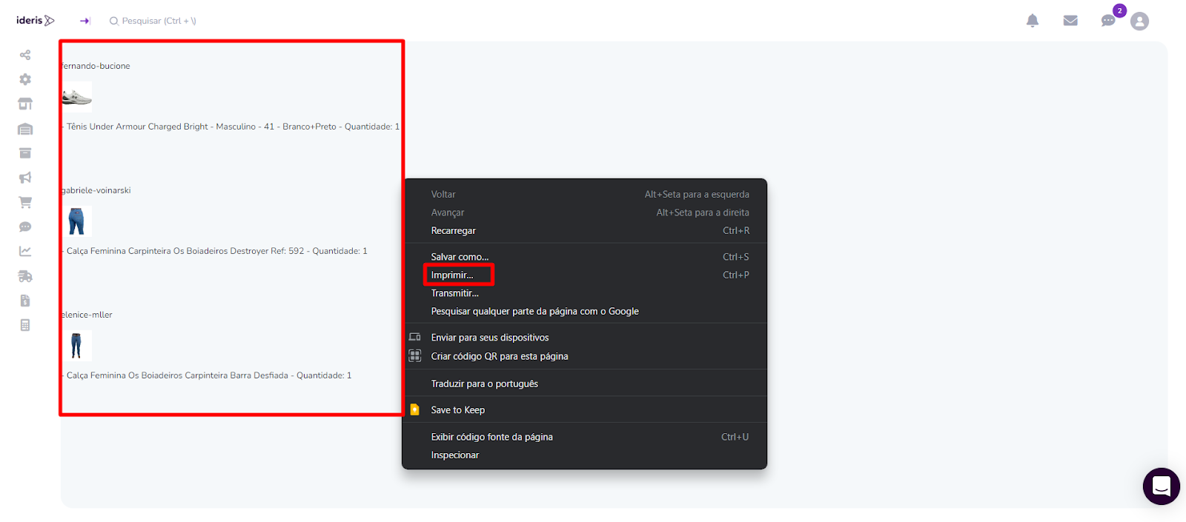The height and width of the screenshot is (522, 1186).
Task: Click the gabriele-voinarski jeans thumbnail
Action: tap(77, 221)
